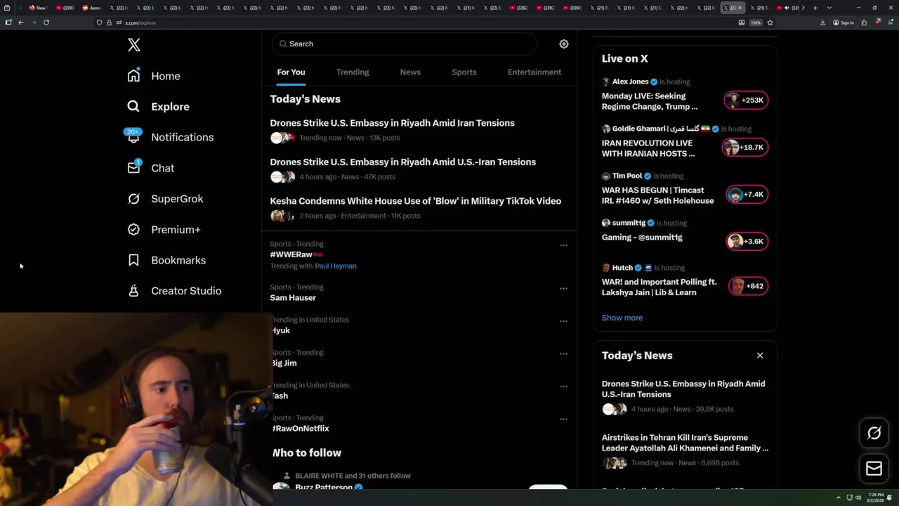Open Monday LIVE: Seeking Regime Change broadcast
The width and height of the screenshot is (899, 506).
click(x=650, y=101)
